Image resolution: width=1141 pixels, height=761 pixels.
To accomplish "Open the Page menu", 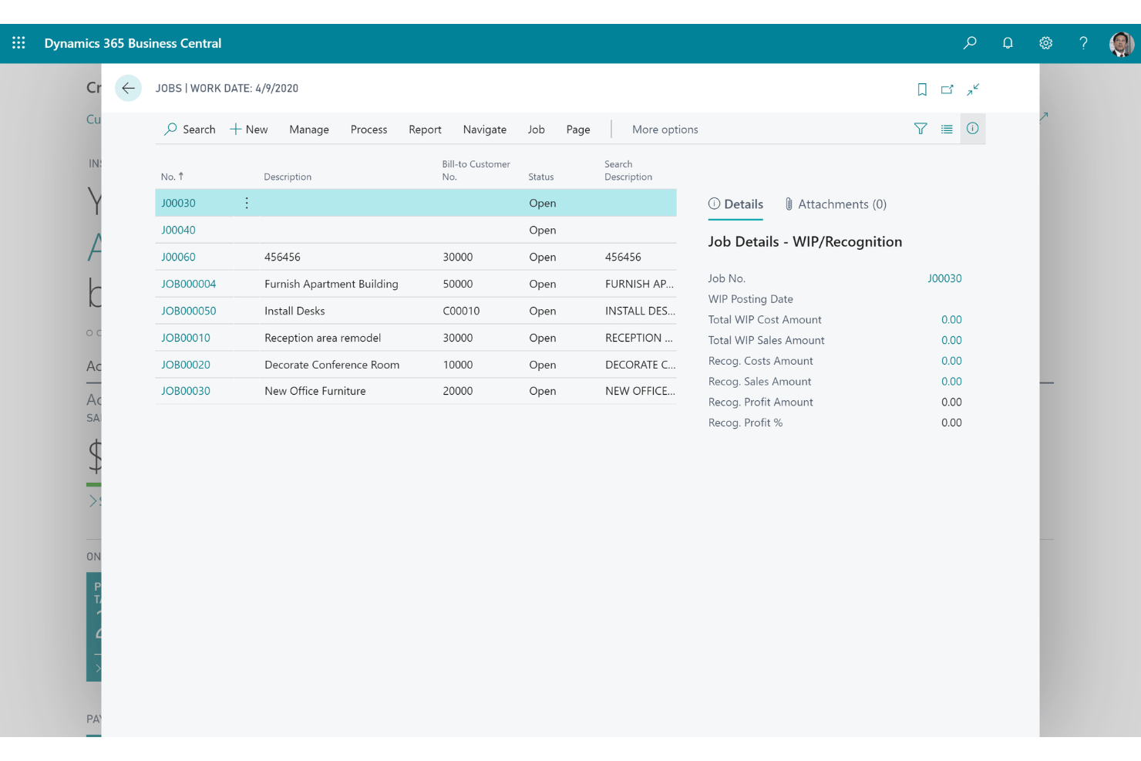I will coord(578,130).
